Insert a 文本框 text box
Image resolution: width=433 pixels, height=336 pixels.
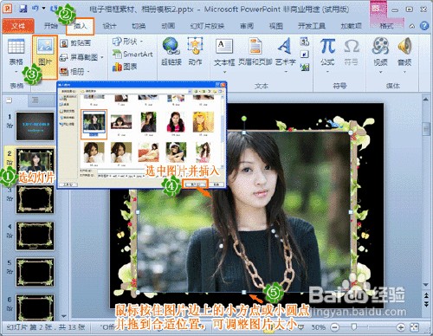[224, 51]
